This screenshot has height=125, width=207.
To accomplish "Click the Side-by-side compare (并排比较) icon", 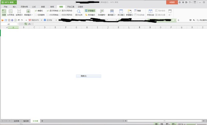I will point(151,11).
